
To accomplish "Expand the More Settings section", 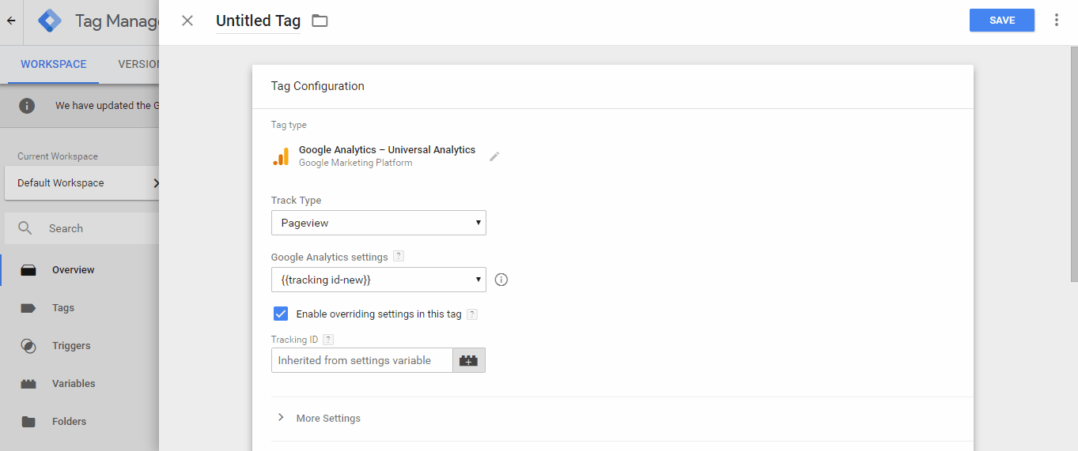I will (x=327, y=418).
